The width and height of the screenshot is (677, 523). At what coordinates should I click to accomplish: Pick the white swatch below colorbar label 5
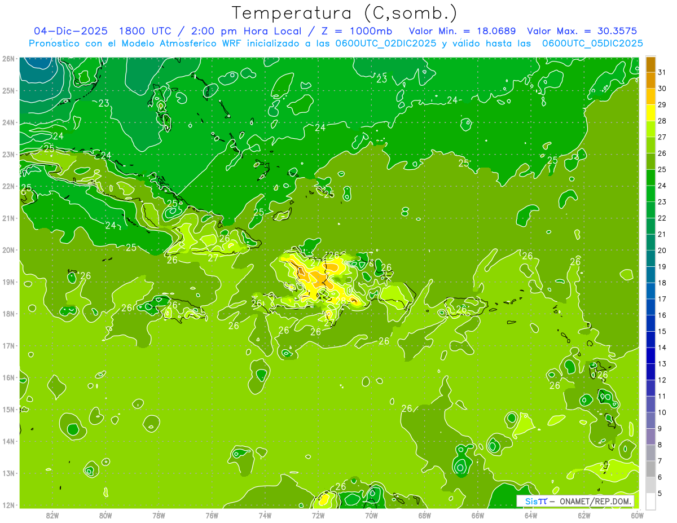[650, 501]
